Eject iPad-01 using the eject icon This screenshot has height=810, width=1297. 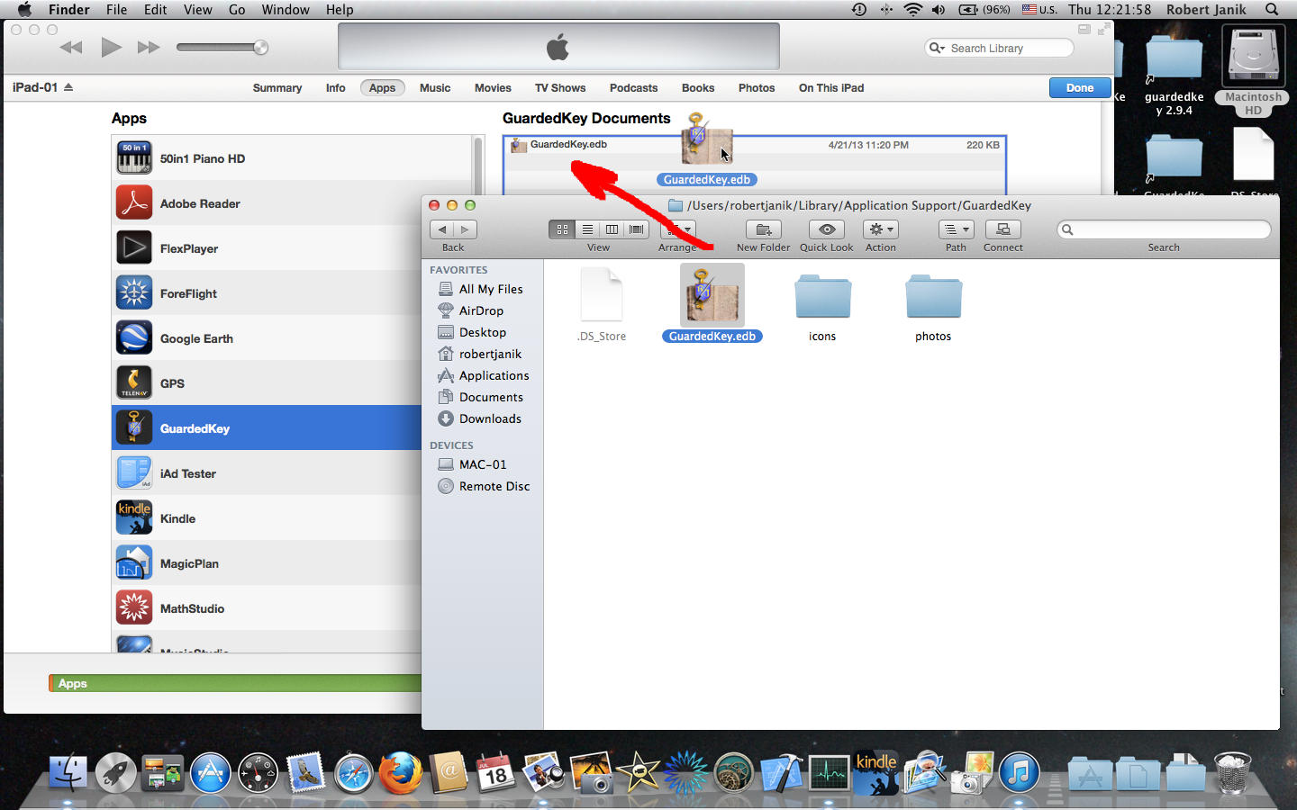point(68,87)
